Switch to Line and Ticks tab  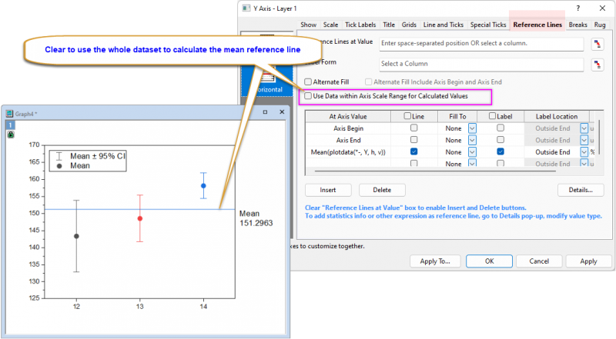click(x=444, y=25)
